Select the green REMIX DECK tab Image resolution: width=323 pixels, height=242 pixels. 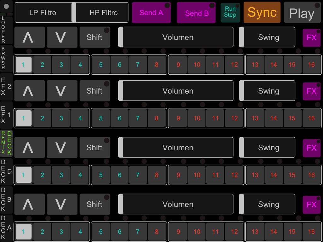tap(6, 143)
